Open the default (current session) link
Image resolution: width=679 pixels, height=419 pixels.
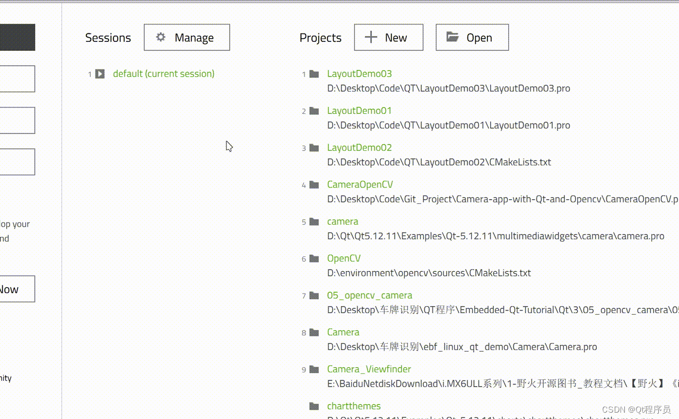coord(163,74)
